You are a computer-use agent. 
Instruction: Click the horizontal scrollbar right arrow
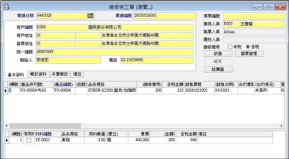tap(281, 126)
